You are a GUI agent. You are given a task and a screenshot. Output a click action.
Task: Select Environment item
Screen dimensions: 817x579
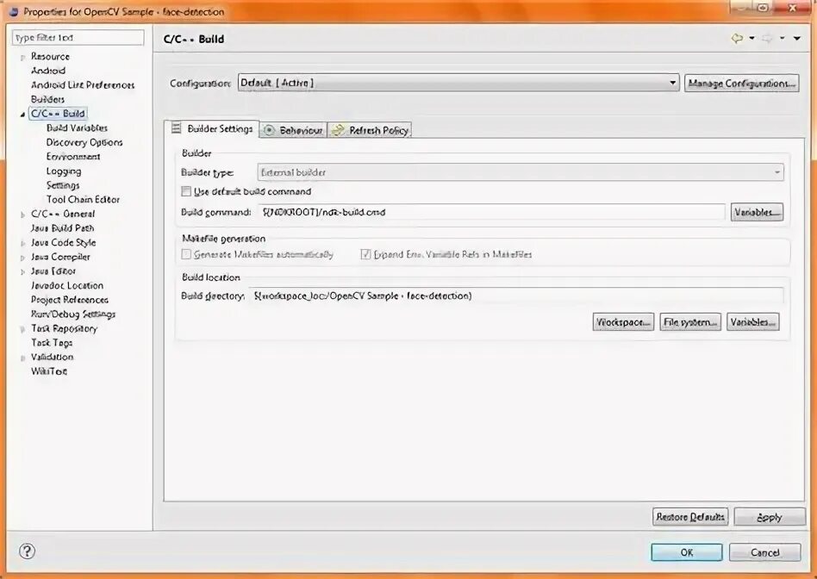[73, 156]
